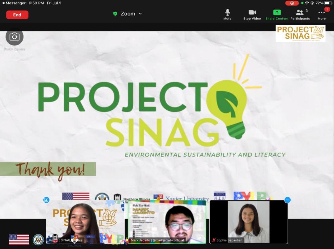
Task: Tap Sophia Sebastian's muted microphone indicator
Action: click(x=214, y=240)
